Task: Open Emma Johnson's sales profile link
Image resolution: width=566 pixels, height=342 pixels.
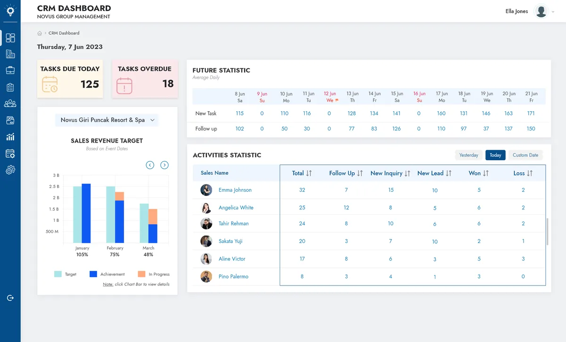Action: coord(235,190)
